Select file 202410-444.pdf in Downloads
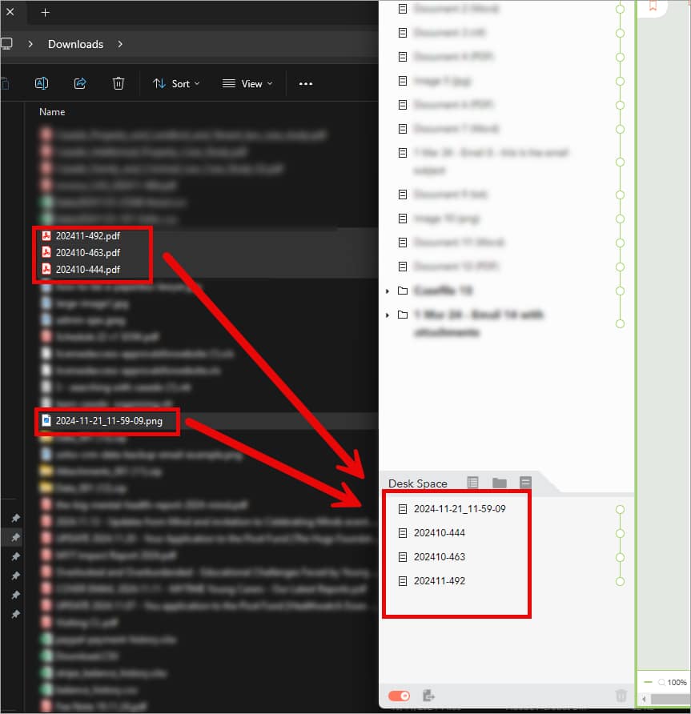This screenshot has width=691, height=714. (x=88, y=270)
